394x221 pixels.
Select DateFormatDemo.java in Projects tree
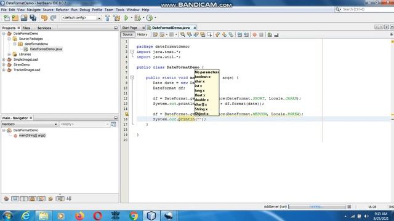46,49
